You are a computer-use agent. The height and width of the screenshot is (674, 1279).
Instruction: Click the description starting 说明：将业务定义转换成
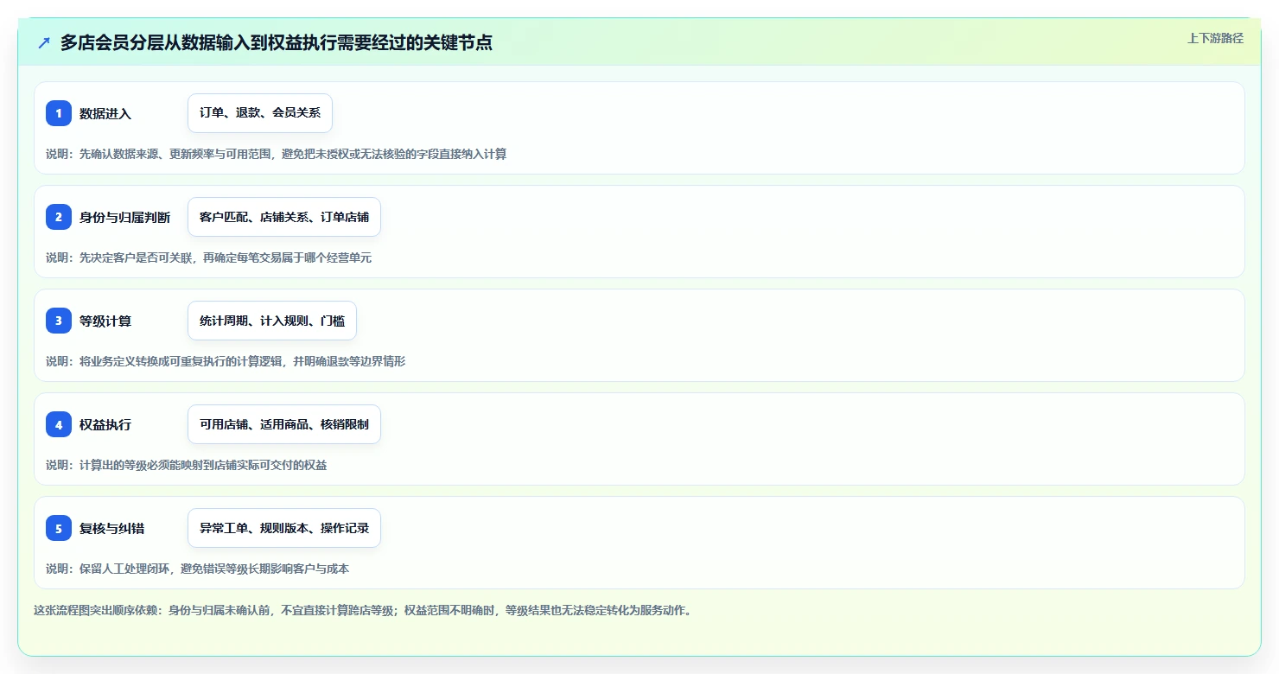click(x=226, y=361)
